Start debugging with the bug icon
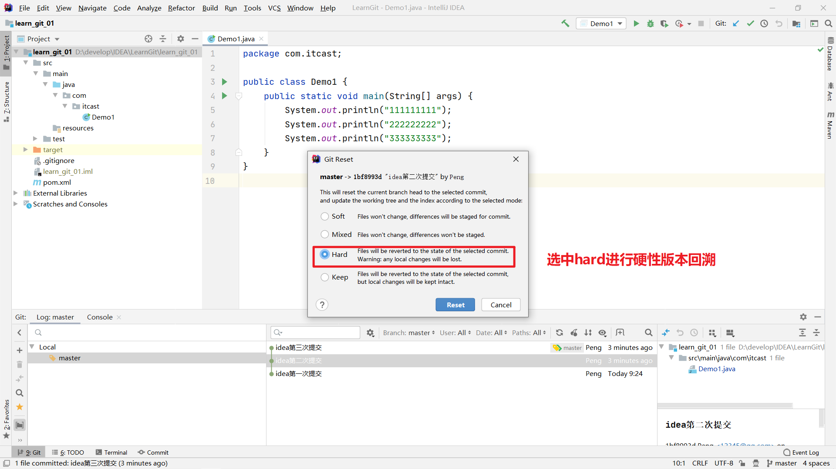The height and width of the screenshot is (469, 836). tap(650, 23)
